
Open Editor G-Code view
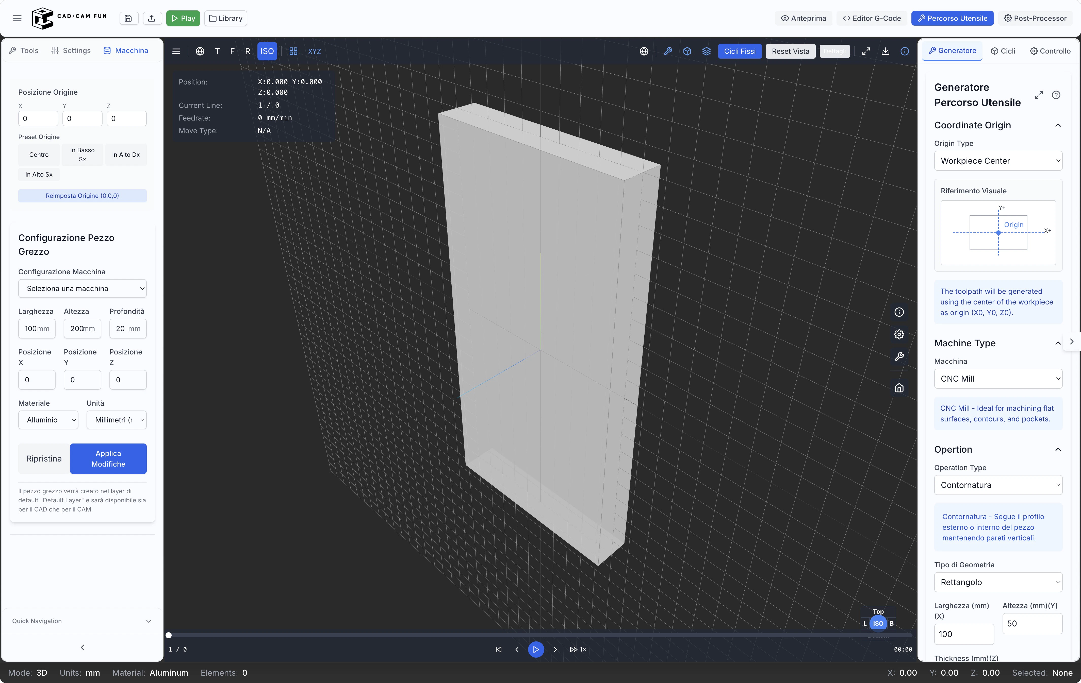[x=872, y=19]
